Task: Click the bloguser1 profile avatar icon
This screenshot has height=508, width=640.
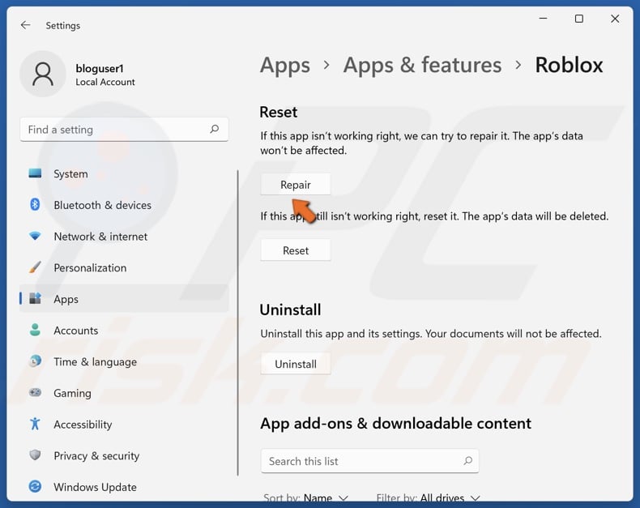Action: click(x=43, y=74)
